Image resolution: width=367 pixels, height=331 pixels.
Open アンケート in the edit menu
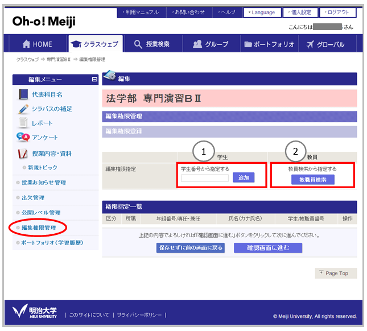point(45,137)
